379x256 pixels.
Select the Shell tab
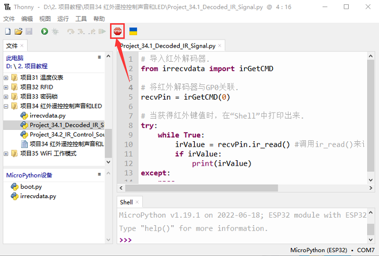126,202
